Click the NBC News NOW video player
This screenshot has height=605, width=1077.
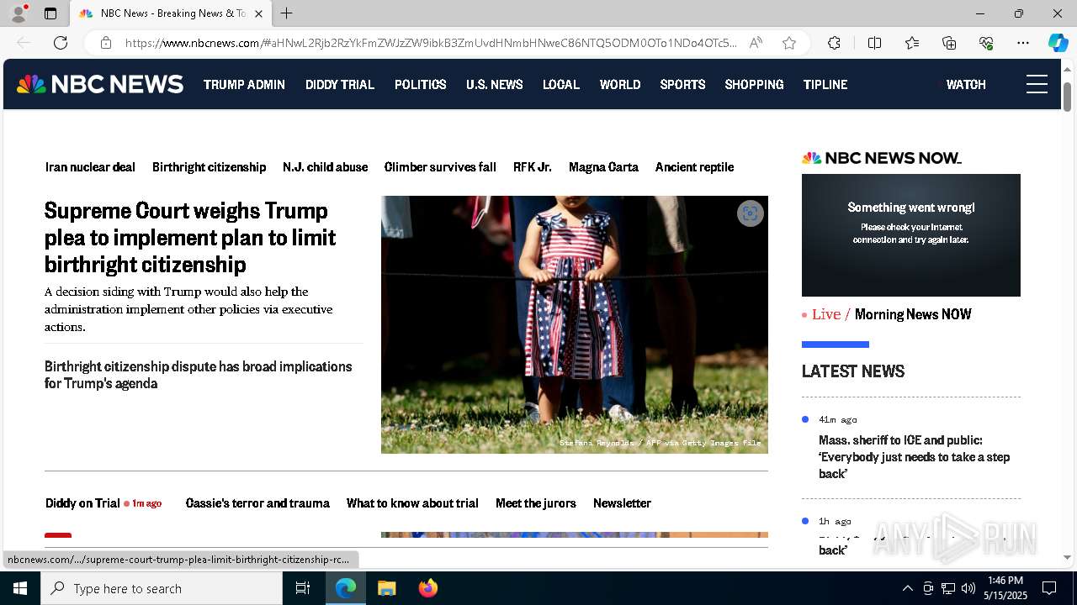[x=911, y=235]
